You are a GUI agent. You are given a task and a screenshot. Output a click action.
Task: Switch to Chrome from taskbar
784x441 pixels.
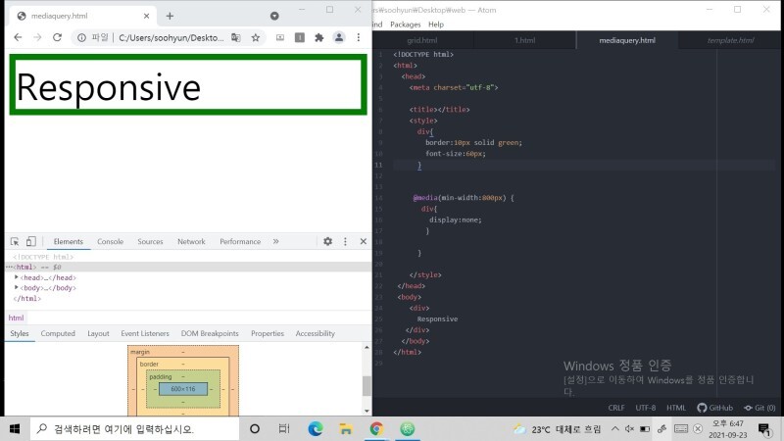pos(376,429)
